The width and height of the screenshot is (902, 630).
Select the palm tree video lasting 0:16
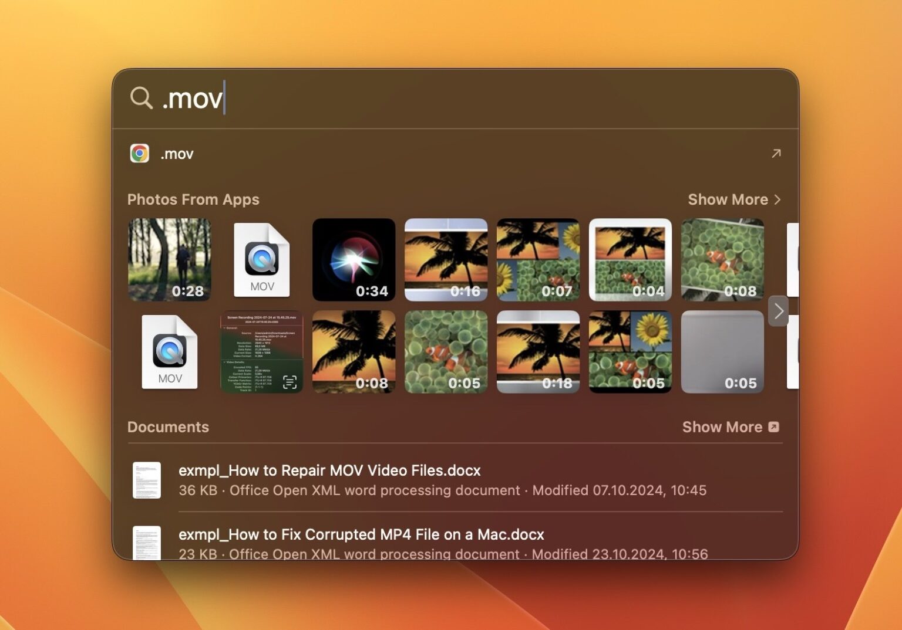(x=446, y=260)
